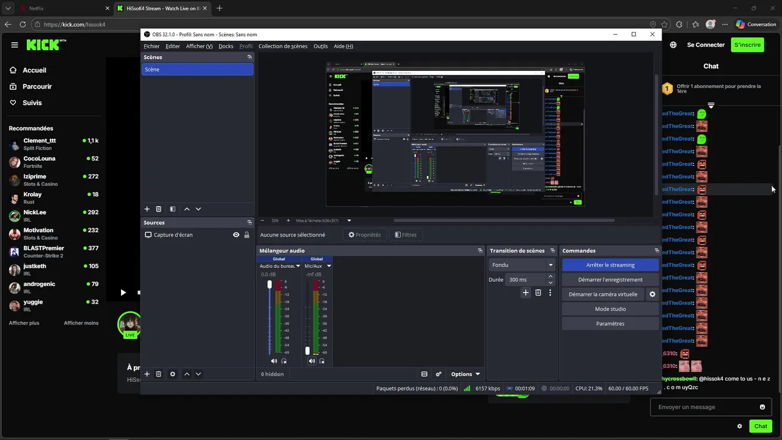This screenshot has width=782, height=440.
Task: Open scene filters icon in Scènes panel
Action: pyautogui.click(x=172, y=209)
